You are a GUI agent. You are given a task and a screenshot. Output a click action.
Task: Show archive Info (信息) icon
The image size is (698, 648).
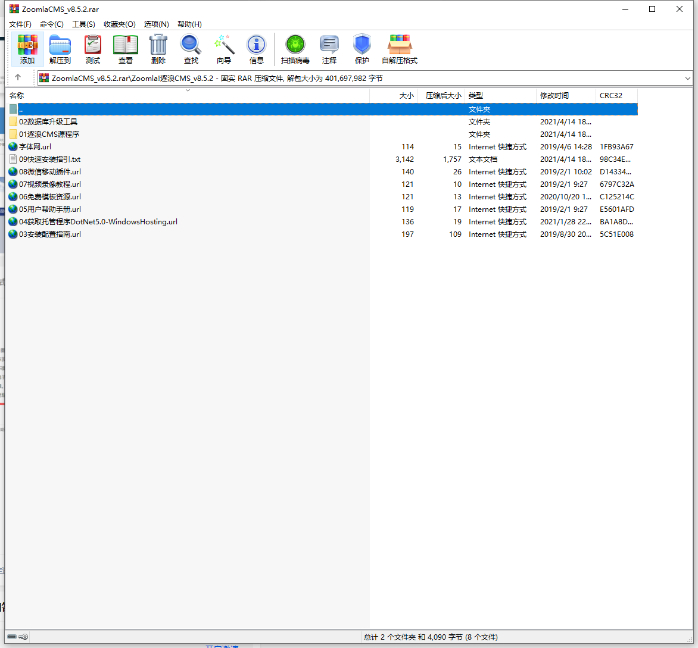(257, 49)
